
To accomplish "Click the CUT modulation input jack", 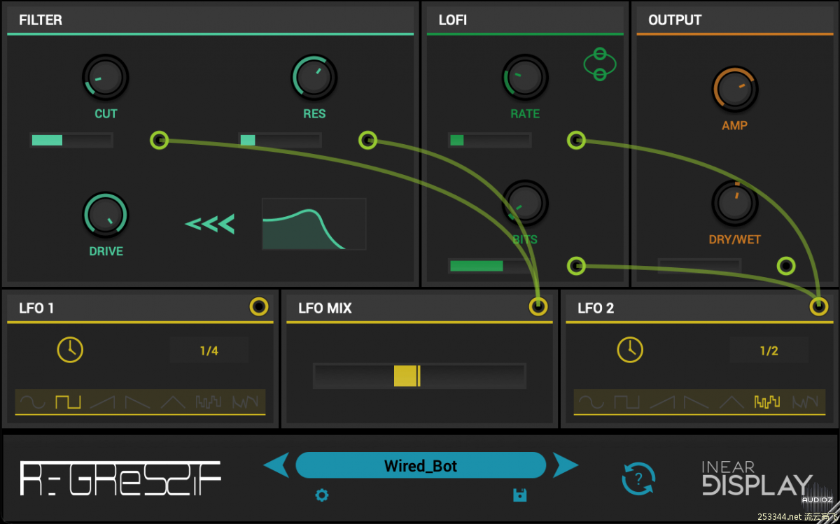I will [x=159, y=141].
